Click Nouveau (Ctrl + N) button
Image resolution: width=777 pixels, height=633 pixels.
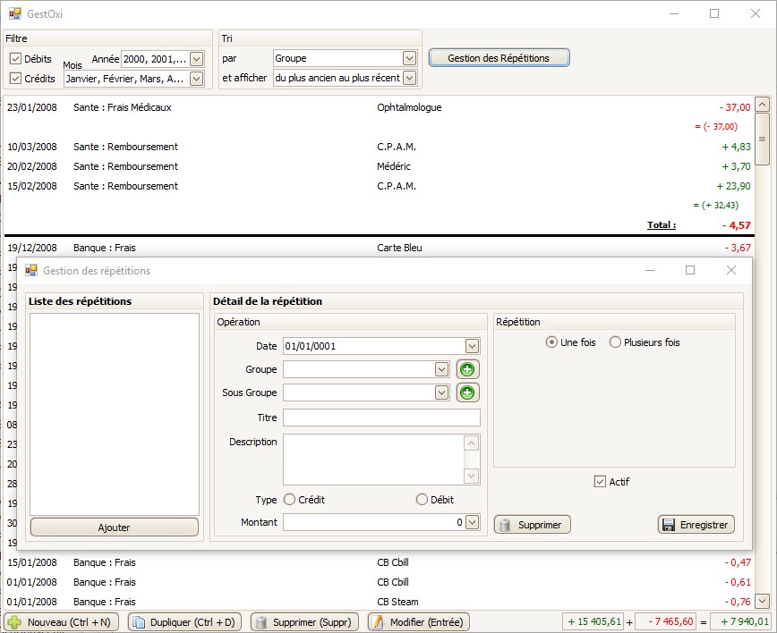tap(62, 622)
